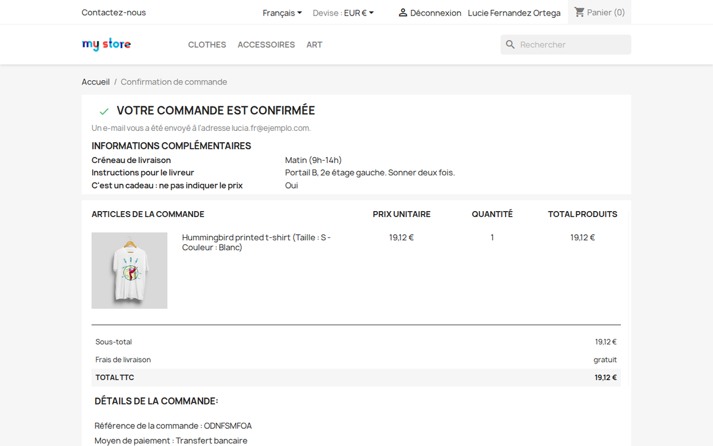The image size is (713, 446).
Task: Click the Créneau de livraison label
Action: tap(131, 160)
